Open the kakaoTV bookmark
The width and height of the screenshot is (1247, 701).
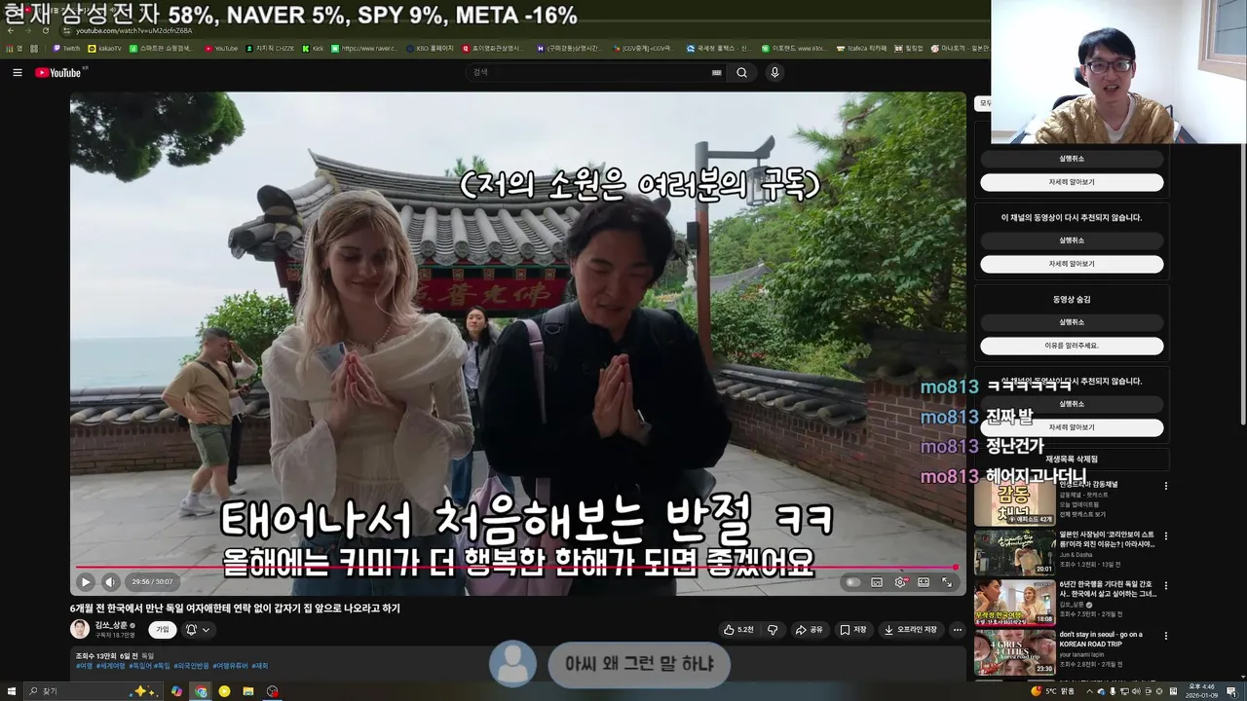point(105,48)
